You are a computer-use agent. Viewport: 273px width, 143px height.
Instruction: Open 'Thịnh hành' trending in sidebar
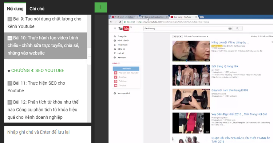120,45
